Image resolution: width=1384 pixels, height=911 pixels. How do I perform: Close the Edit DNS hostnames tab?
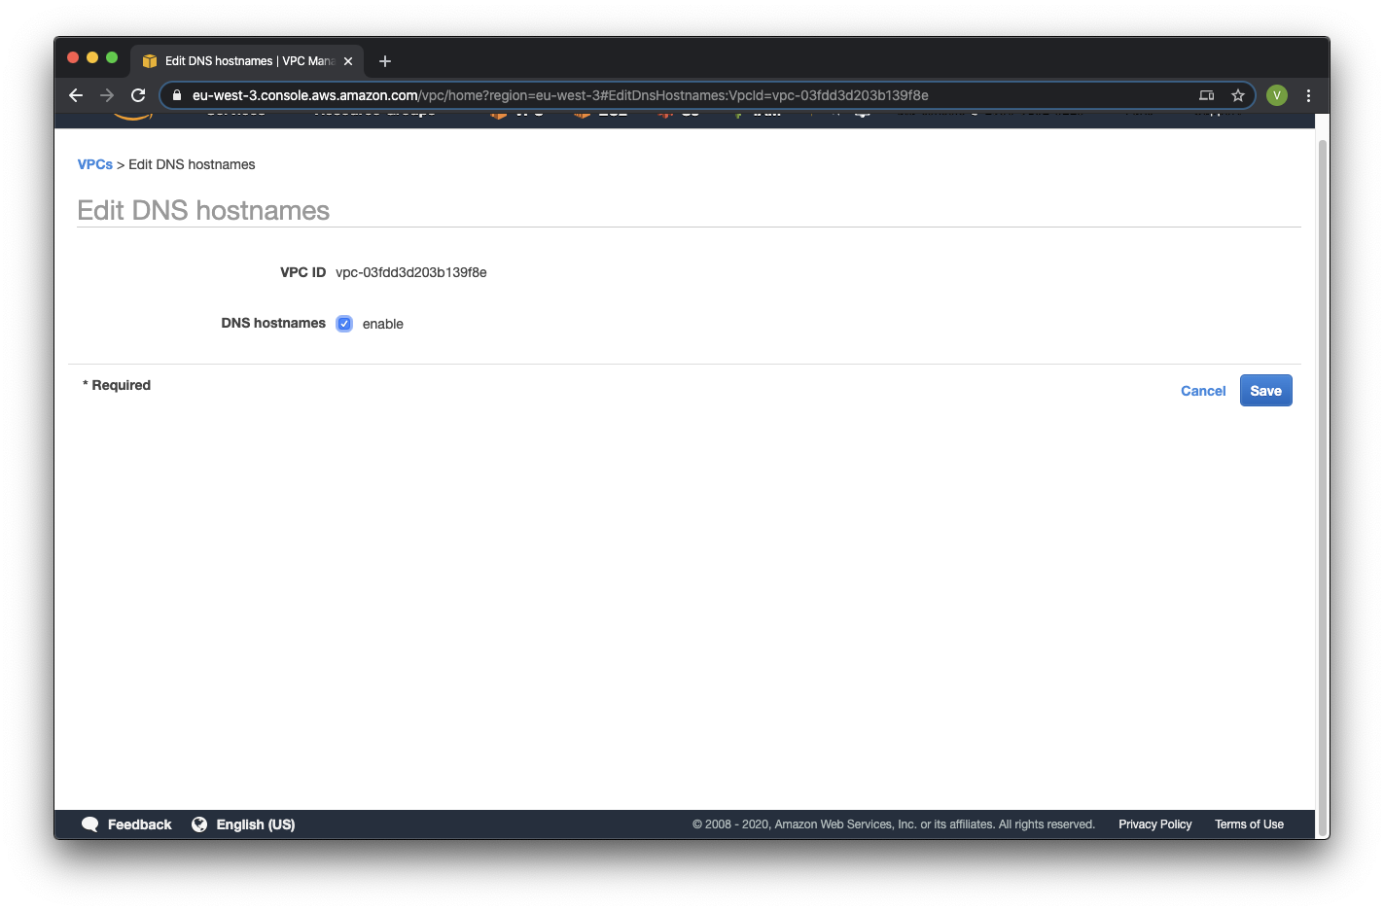(x=348, y=61)
